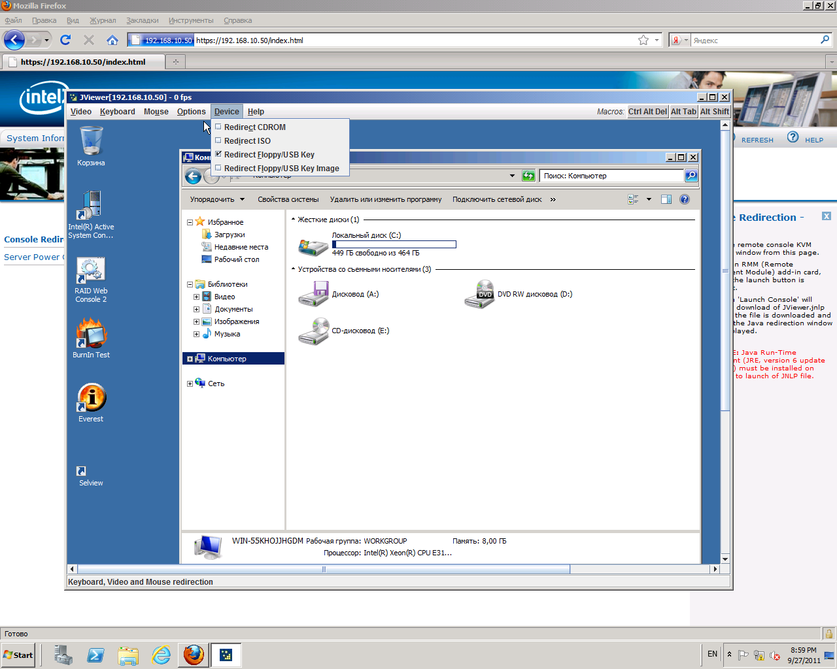Image resolution: width=837 pixels, height=669 pixels.
Task: Open the Keyboard menu in JViewer
Action: pos(117,112)
